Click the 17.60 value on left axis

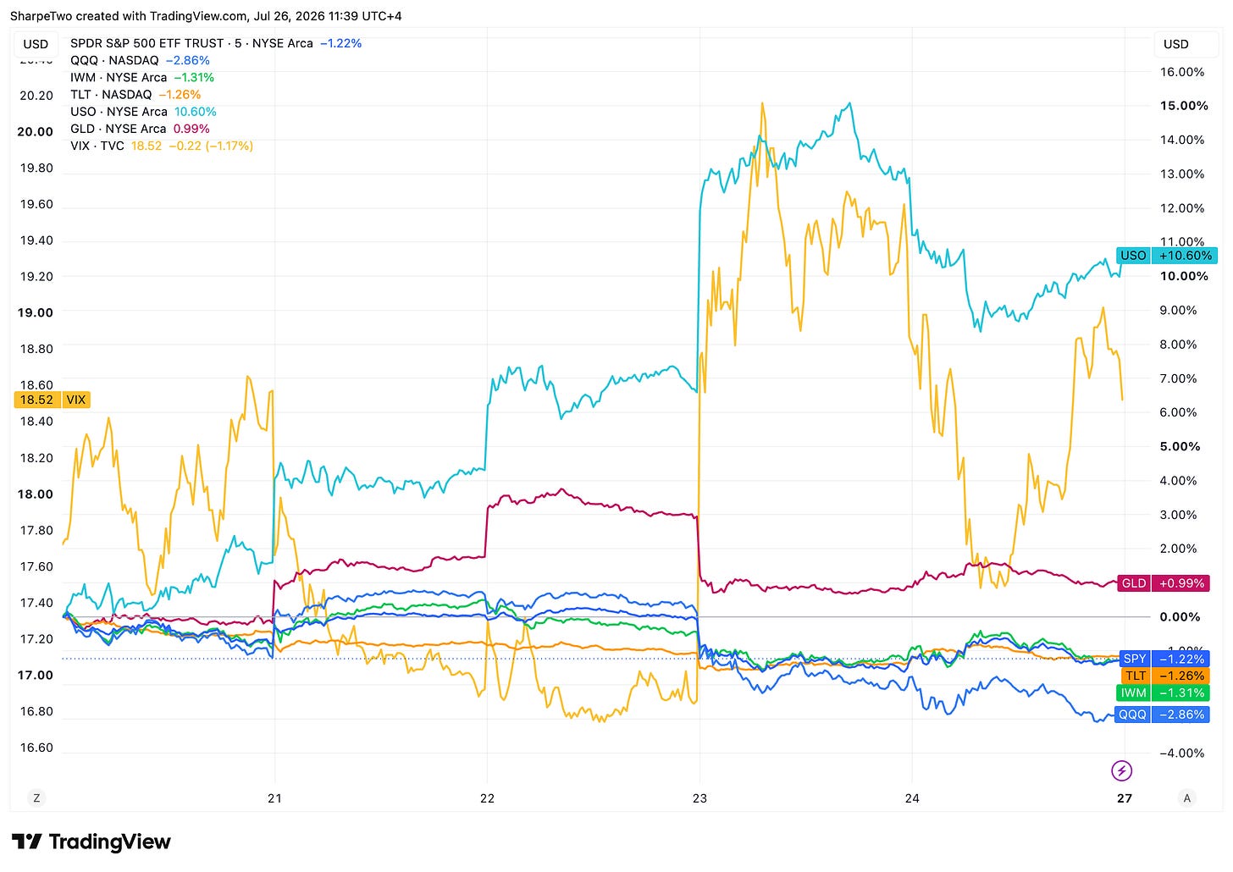point(36,566)
